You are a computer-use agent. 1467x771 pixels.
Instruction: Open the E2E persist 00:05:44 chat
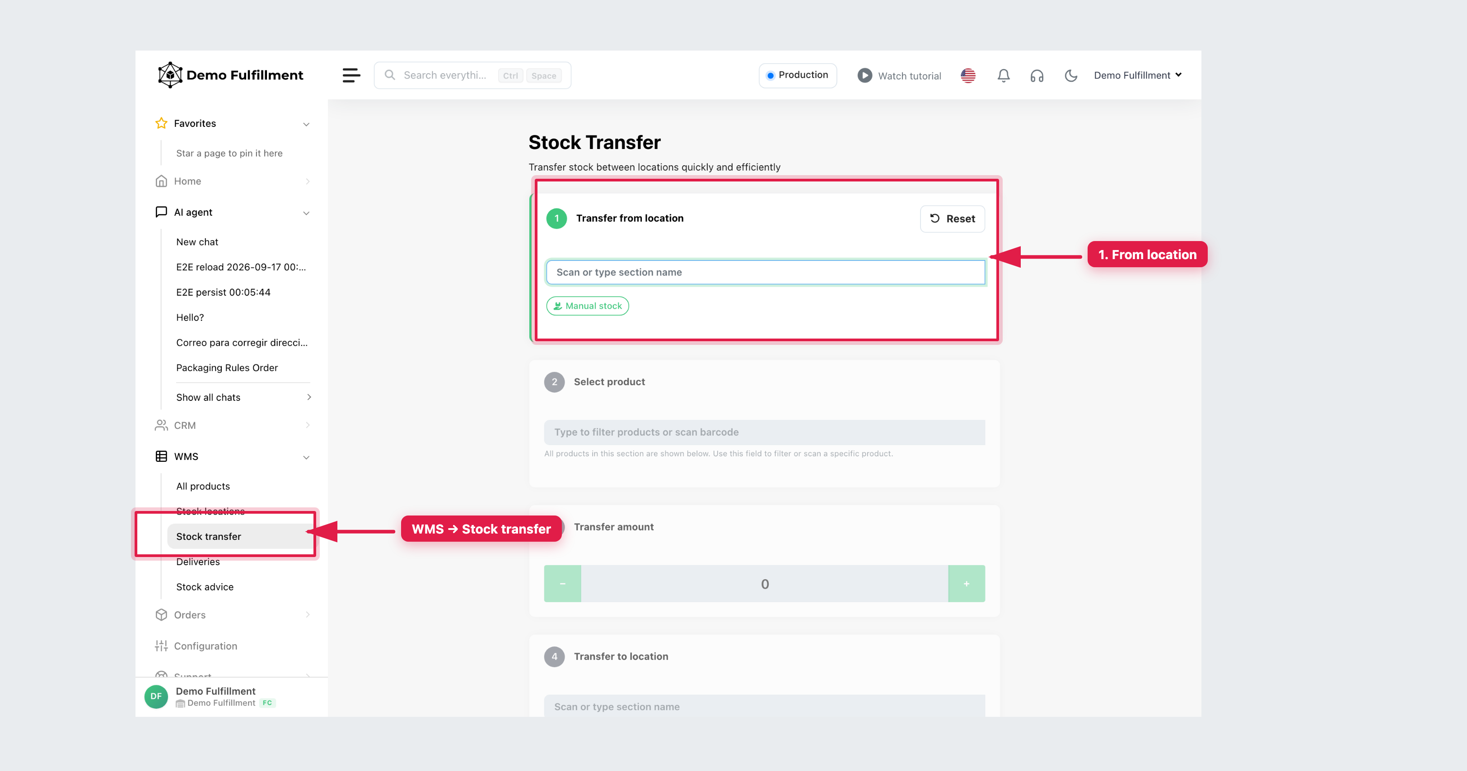coord(223,292)
